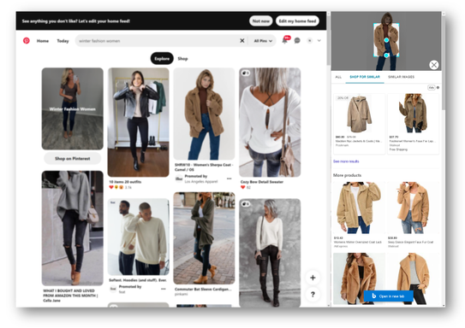Image resolution: width=465 pixels, height=328 pixels.
Task: Click upper hotspot dot on coat
Action: pos(386,39)
